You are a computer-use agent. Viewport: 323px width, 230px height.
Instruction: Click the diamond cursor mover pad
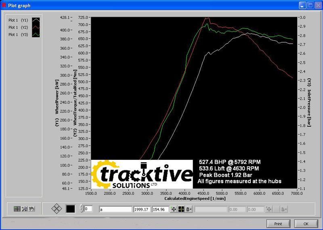coord(57,209)
